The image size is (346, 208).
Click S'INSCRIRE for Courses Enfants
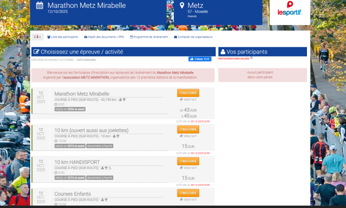188,193
